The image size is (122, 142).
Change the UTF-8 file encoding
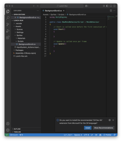86,135
